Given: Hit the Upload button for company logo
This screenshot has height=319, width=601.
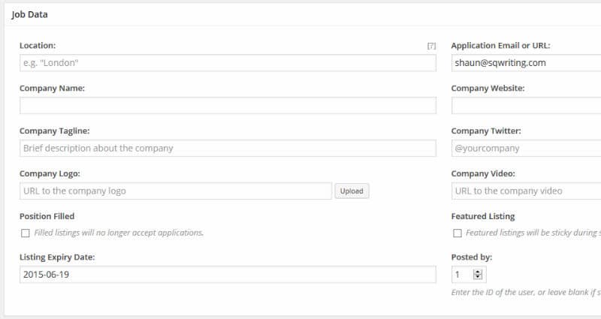Looking at the screenshot, I should 352,191.
